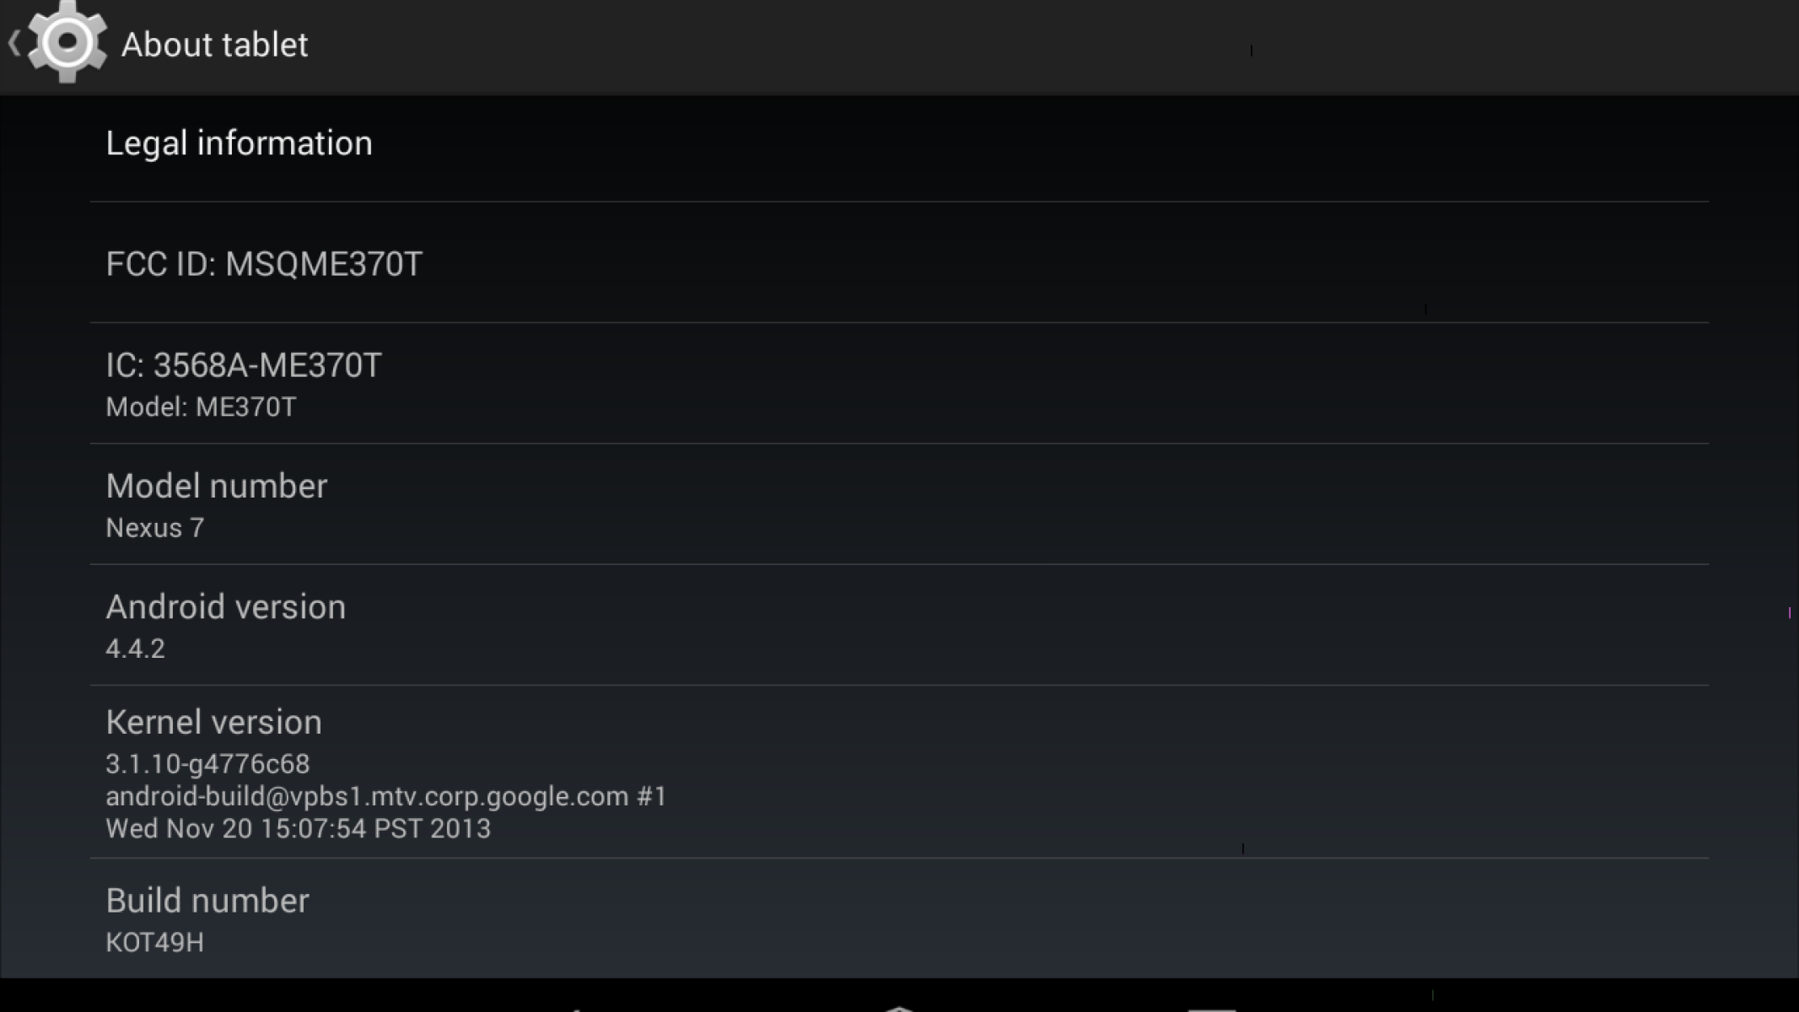The height and width of the screenshot is (1012, 1799).
Task: Select the 3.1.10-g4776c68 kernel string
Action: tap(207, 764)
